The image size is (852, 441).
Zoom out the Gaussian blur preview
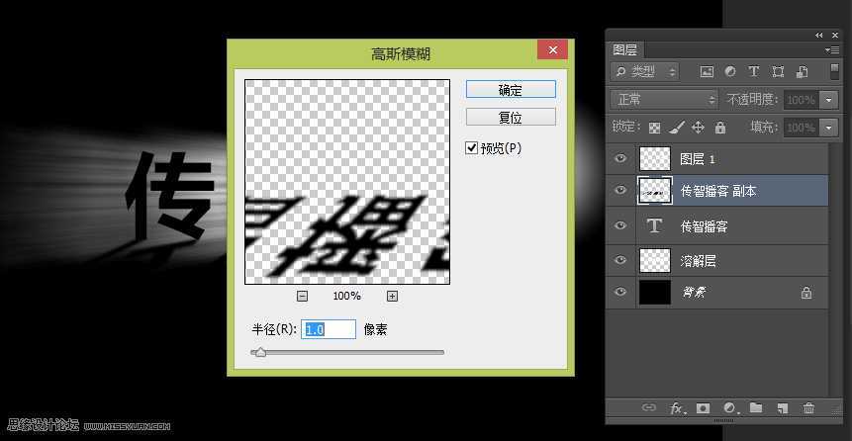tap(303, 296)
